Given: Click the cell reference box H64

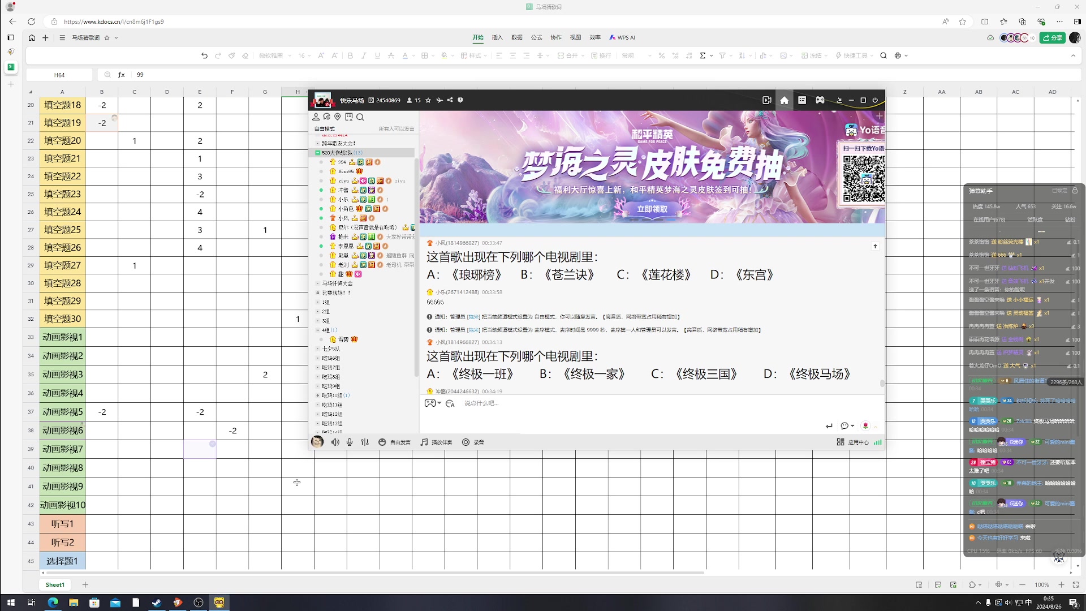Looking at the screenshot, I should (x=59, y=75).
